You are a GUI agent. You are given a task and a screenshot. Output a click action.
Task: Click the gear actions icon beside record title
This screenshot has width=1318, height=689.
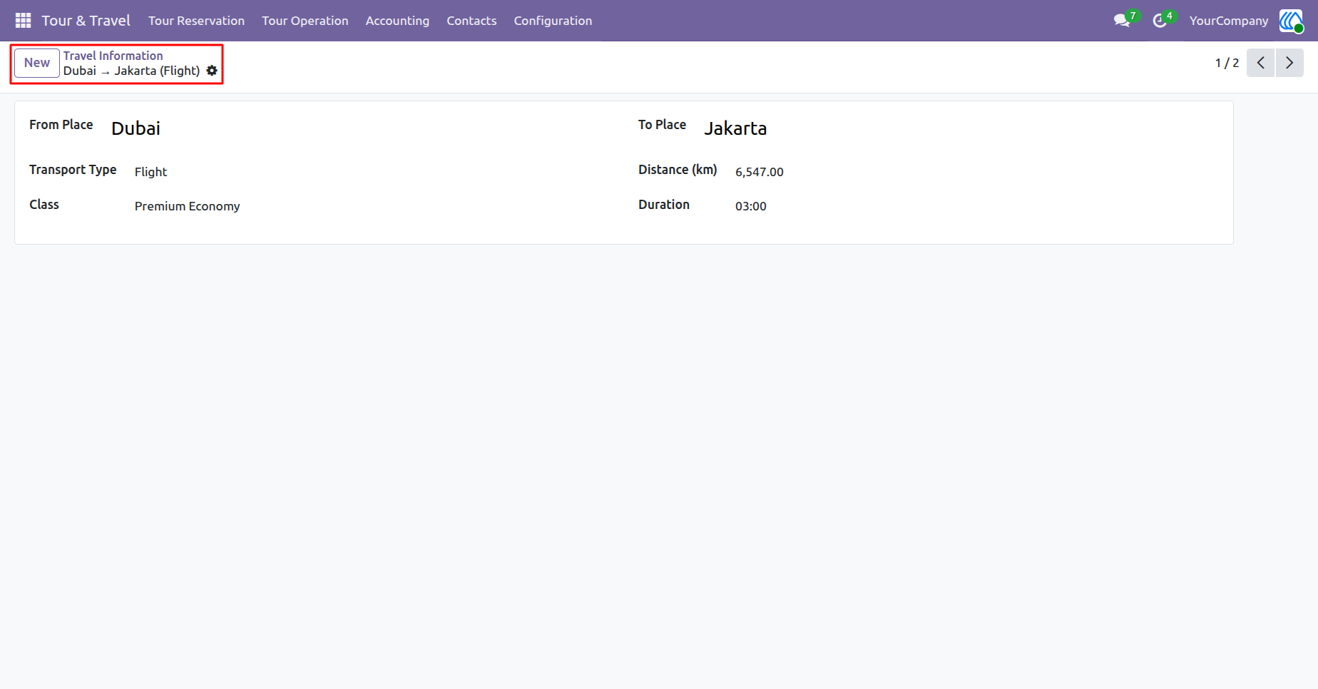click(212, 71)
